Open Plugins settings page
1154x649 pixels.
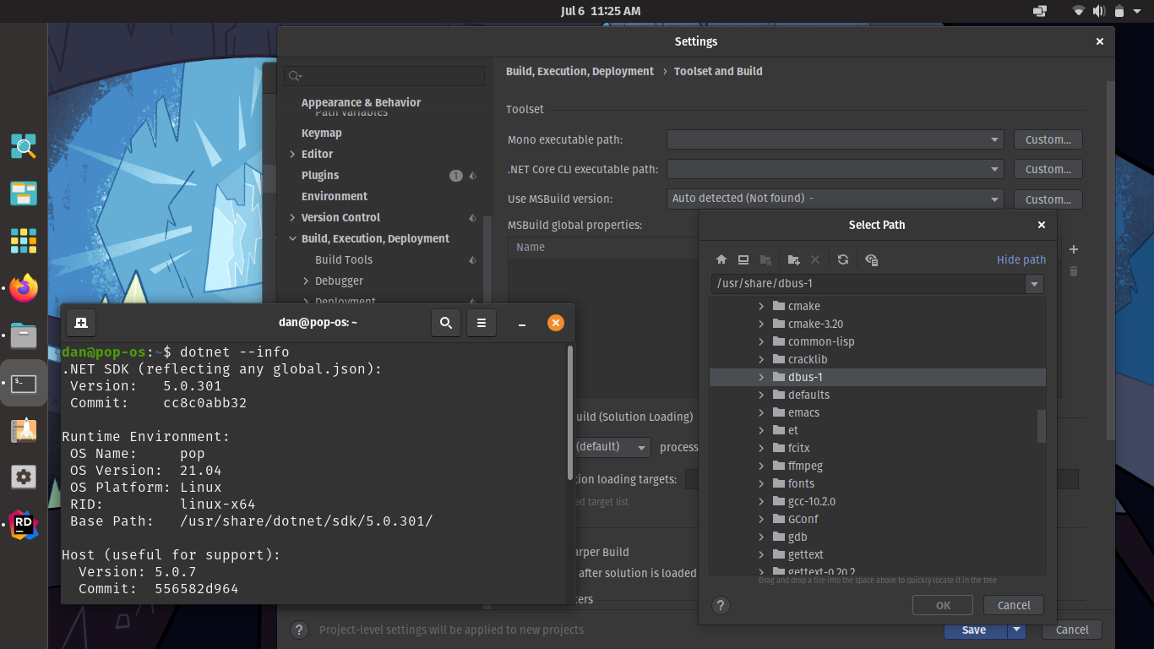point(320,175)
